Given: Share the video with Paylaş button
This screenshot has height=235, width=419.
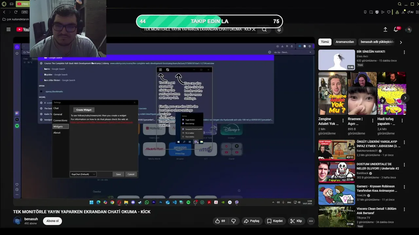Looking at the screenshot, I should click(251, 221).
